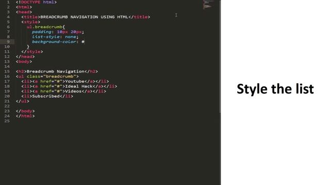Click the ul class="breadcrumb" line
The image size is (330, 185).
[x=47, y=77]
